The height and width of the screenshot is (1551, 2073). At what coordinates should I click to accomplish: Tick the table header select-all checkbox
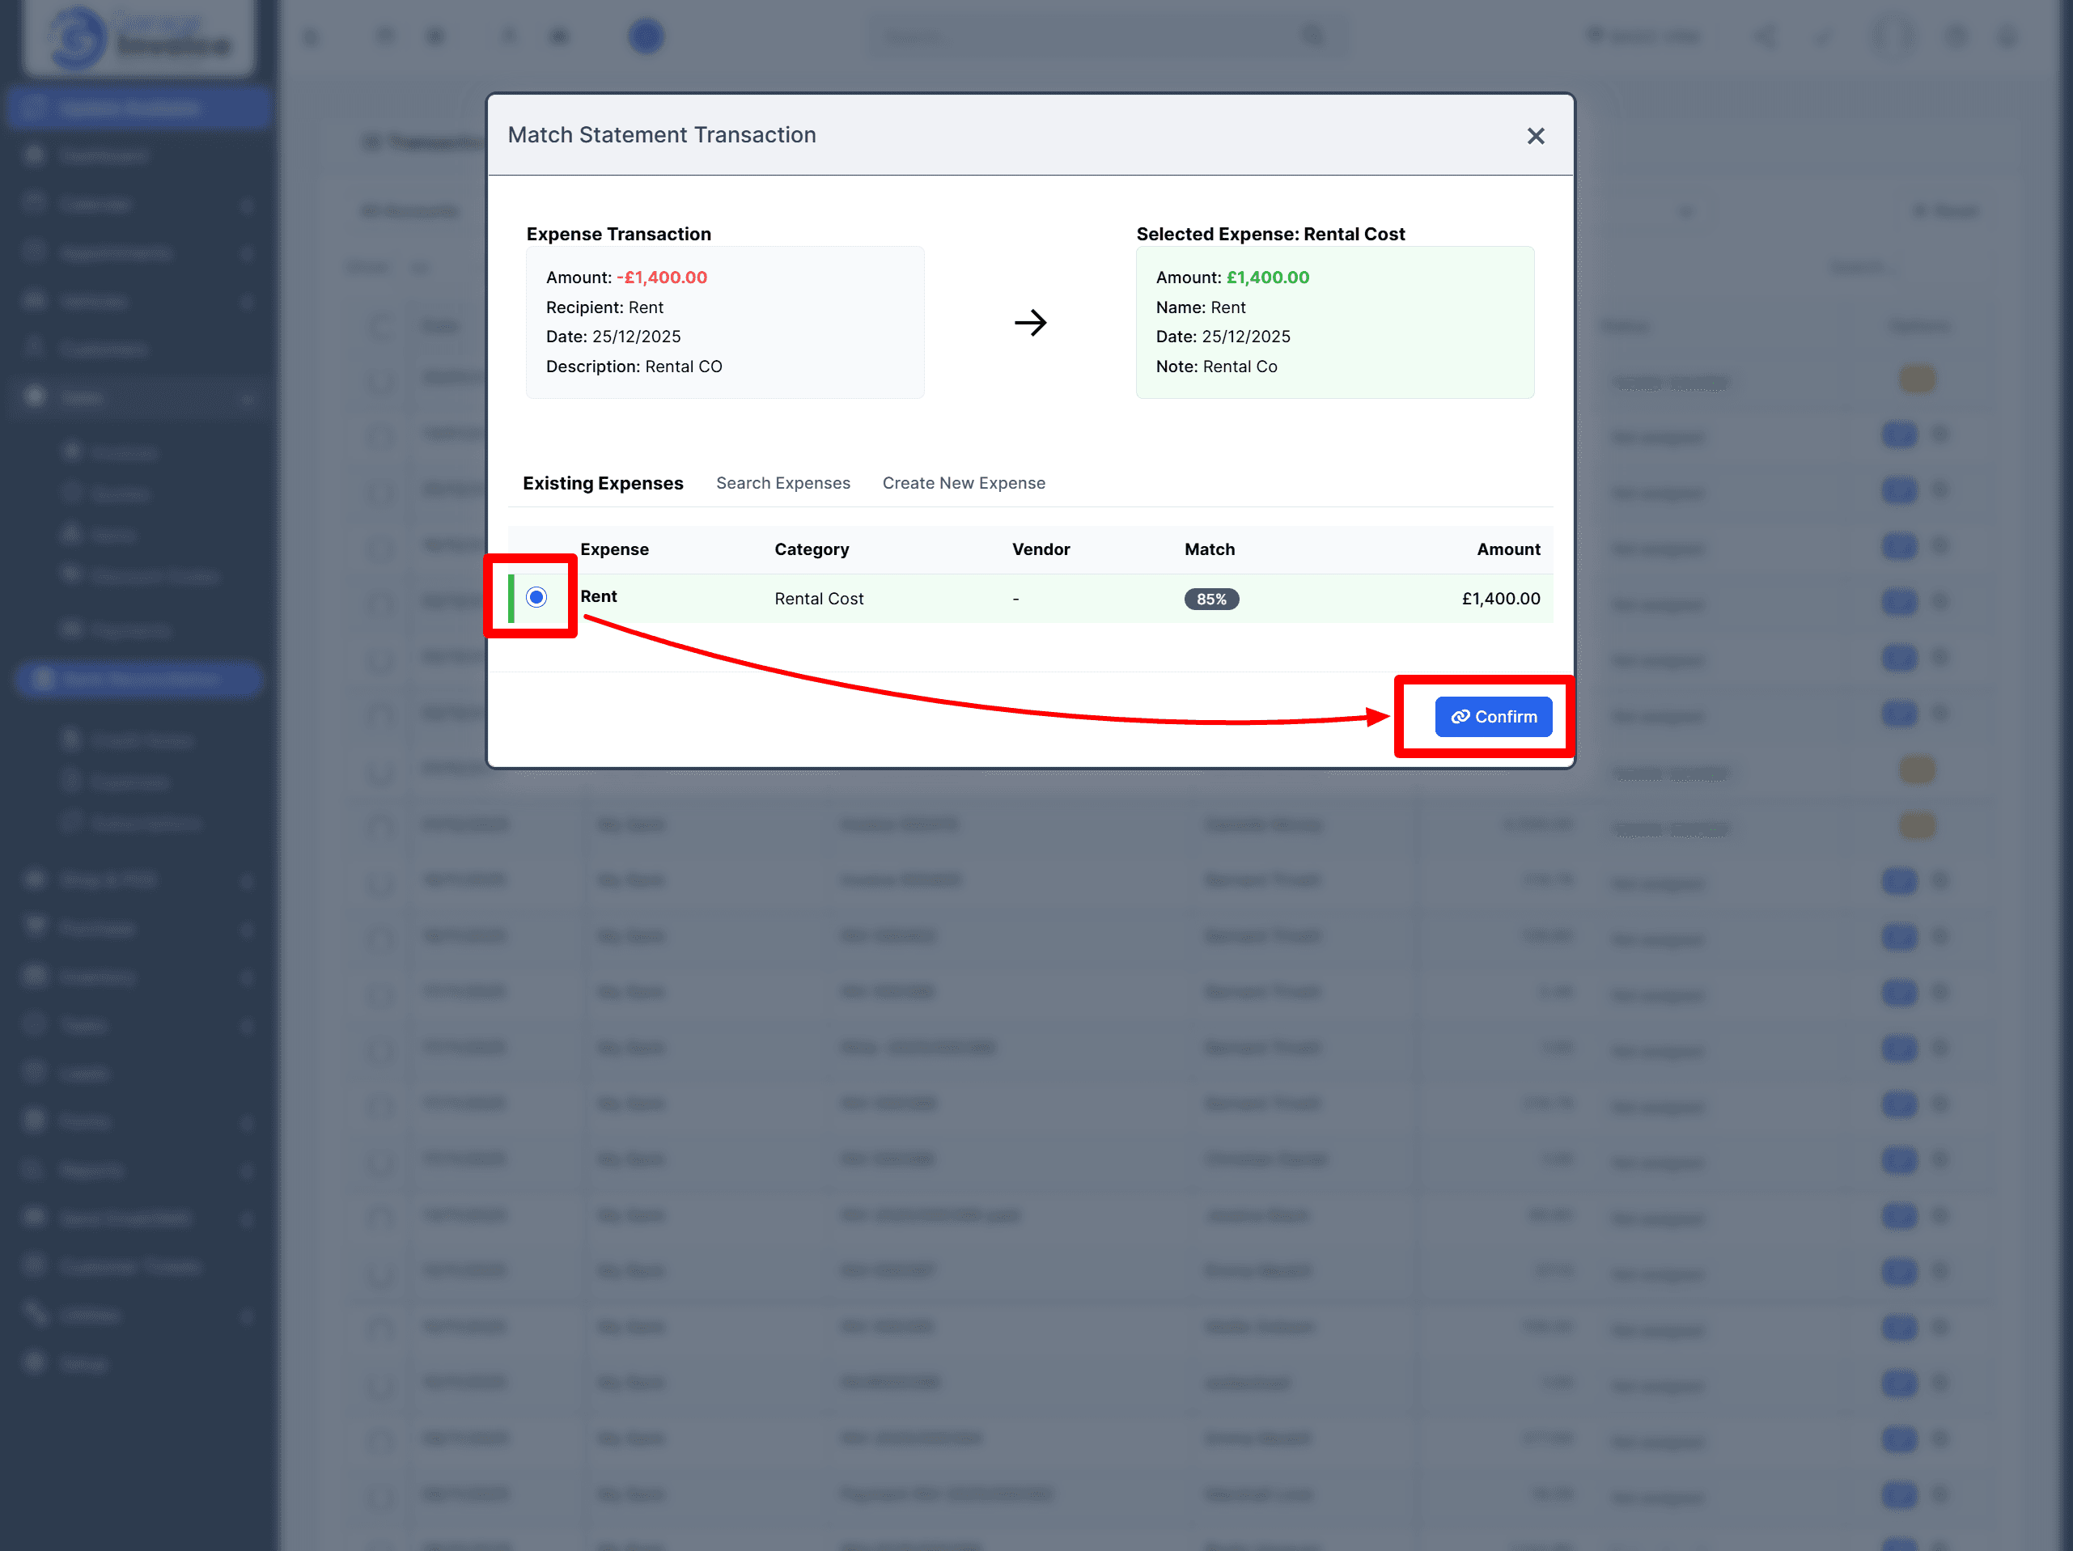[x=380, y=326]
